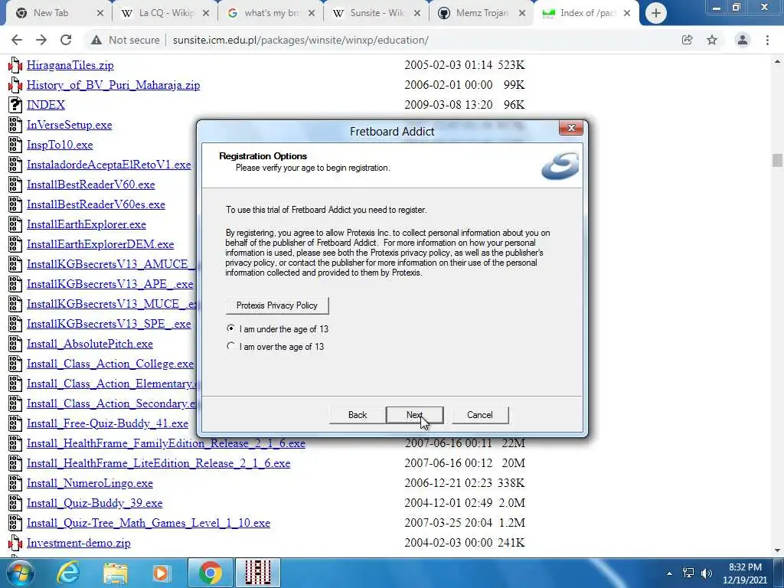The image size is (784, 588).
Task: Reload the current page
Action: (66, 40)
